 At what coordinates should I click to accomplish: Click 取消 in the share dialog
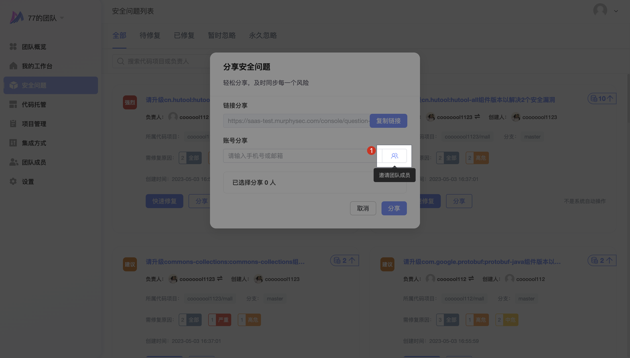pos(363,208)
